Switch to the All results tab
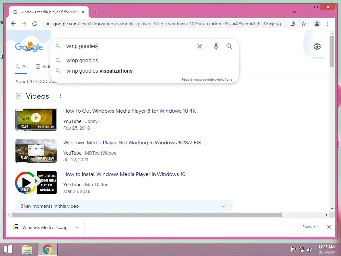The width and height of the screenshot is (341, 256). pyautogui.click(x=21, y=67)
